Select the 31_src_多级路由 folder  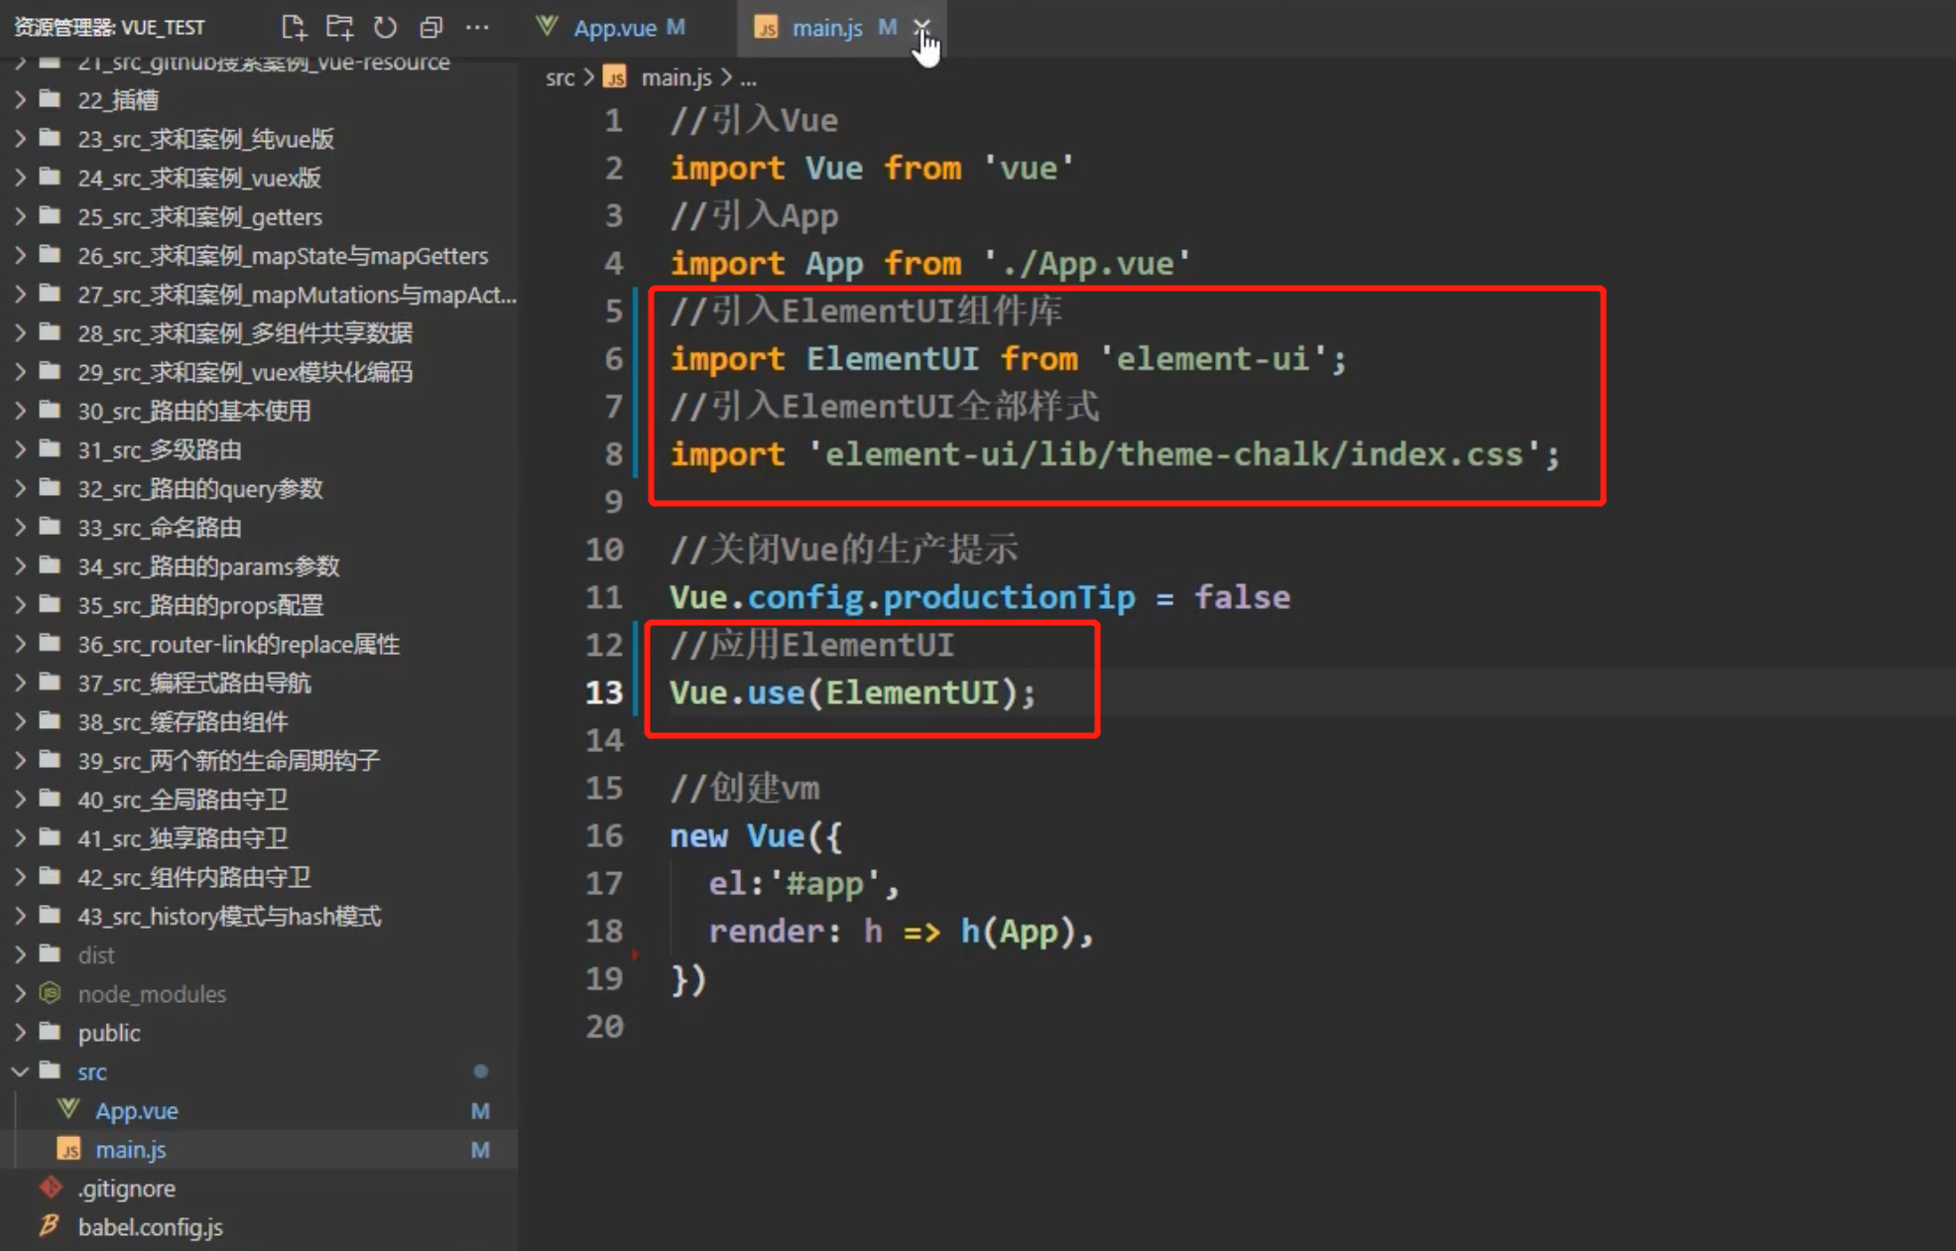click(x=259, y=449)
